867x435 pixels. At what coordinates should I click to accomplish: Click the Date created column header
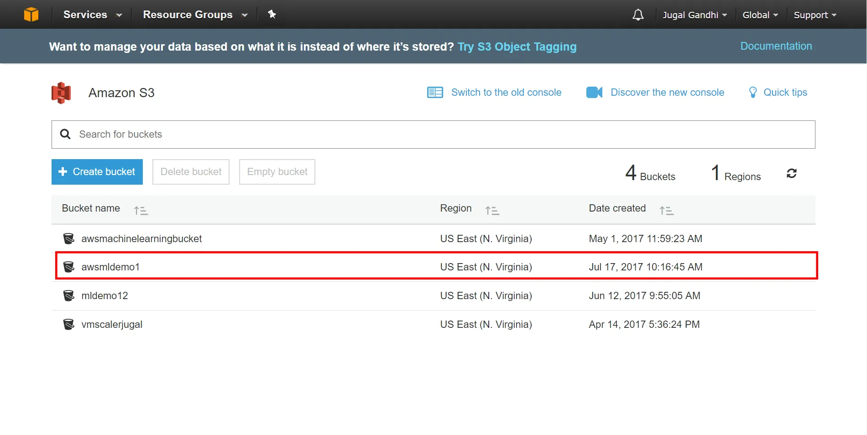[x=617, y=208]
